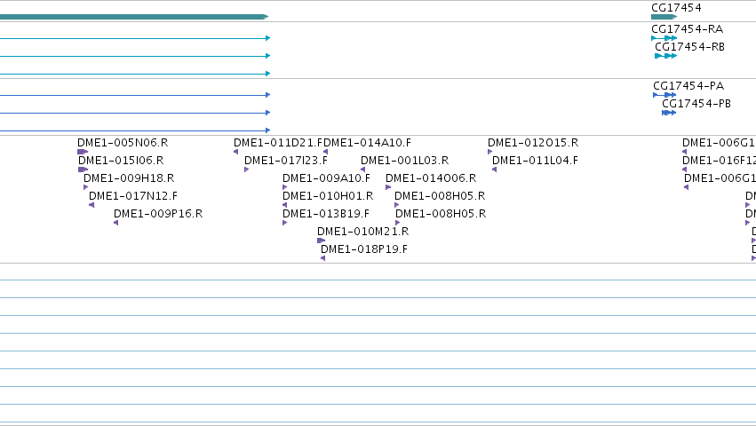Click the DME1-011L04.F label
Image resolution: width=756 pixels, height=426 pixels.
(x=535, y=161)
